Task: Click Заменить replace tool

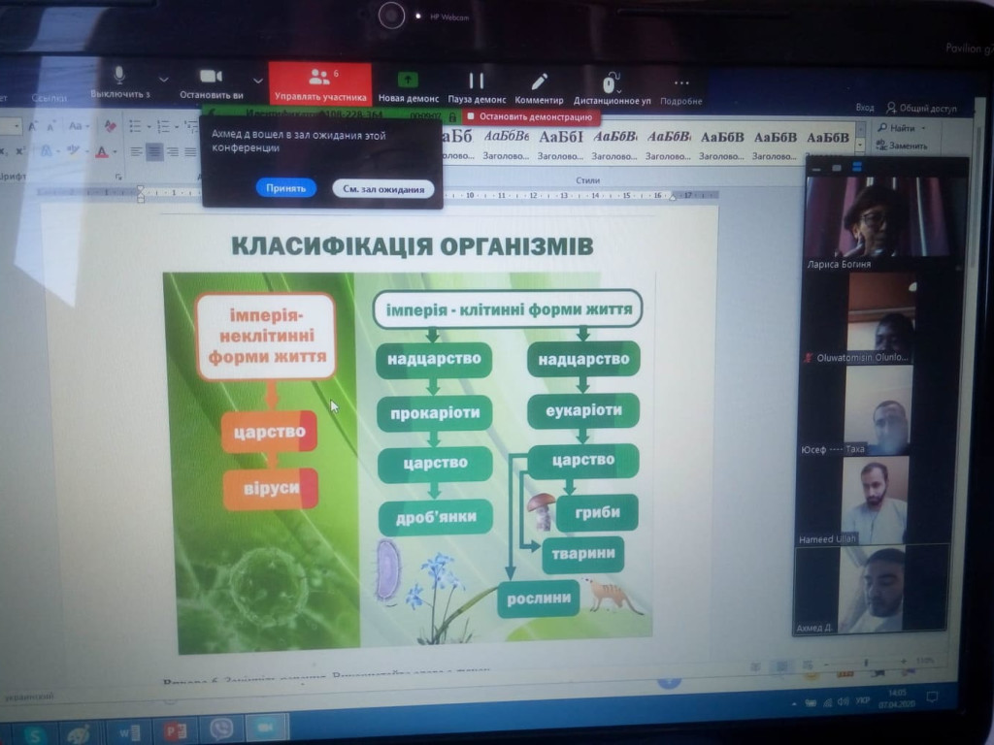Action: pyautogui.click(x=902, y=146)
